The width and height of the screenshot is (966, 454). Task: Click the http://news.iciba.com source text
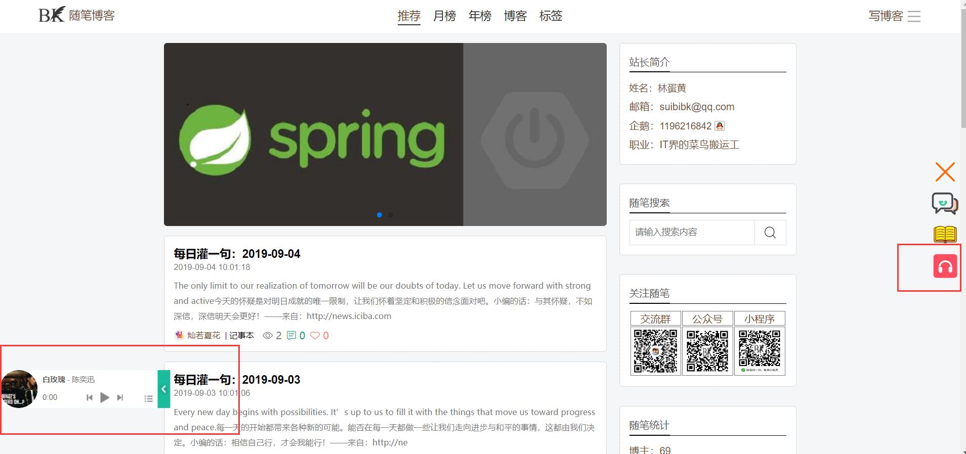tap(349, 316)
